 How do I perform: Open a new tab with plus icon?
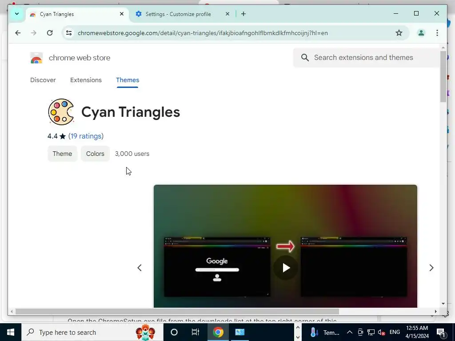tap(243, 14)
